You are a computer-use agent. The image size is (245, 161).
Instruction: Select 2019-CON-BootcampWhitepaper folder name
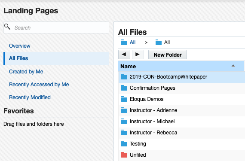pos(168,77)
